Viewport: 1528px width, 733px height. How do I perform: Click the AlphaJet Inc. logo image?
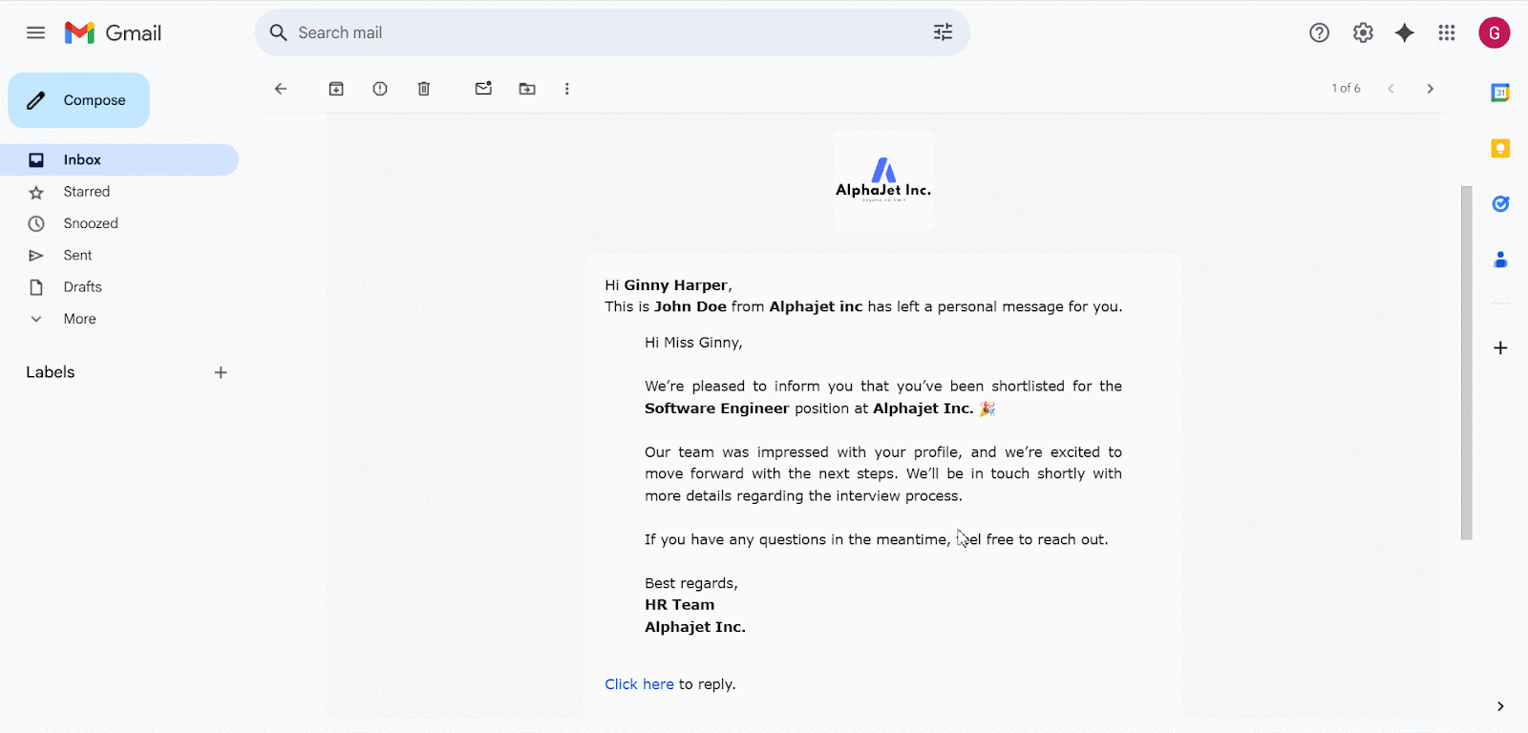click(883, 180)
